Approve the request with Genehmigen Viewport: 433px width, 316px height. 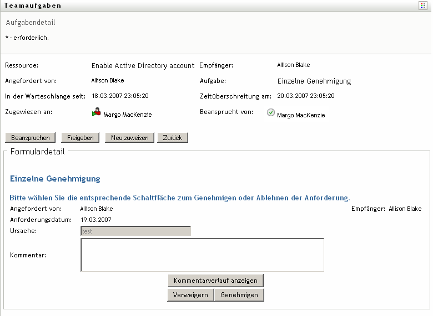(x=239, y=295)
